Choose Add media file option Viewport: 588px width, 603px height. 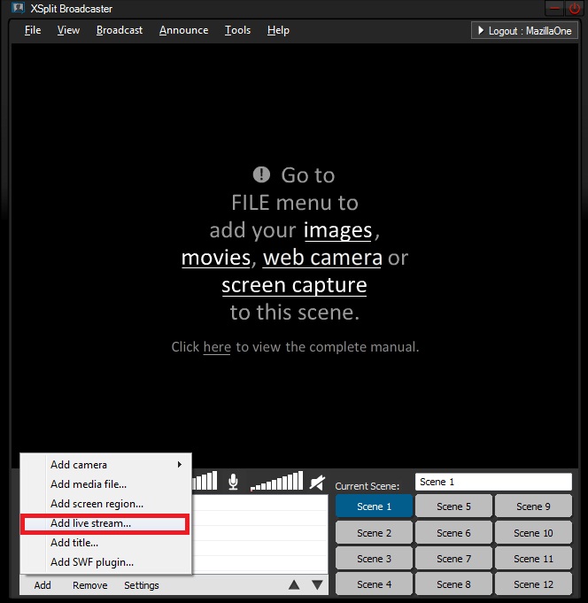[105, 483]
